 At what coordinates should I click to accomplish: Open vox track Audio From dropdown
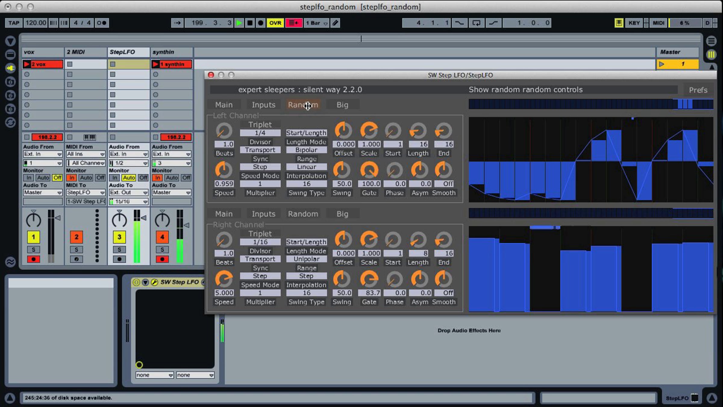coord(43,154)
